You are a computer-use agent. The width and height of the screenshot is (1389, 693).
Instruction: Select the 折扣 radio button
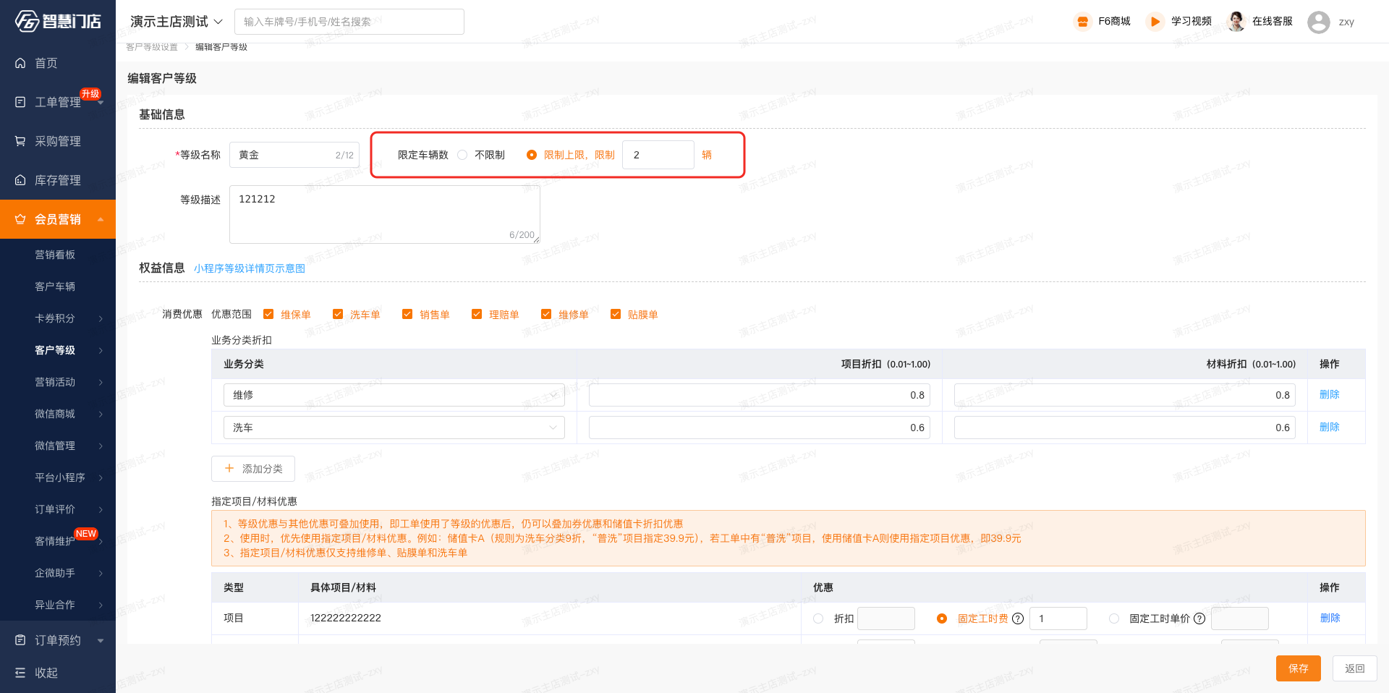click(x=818, y=618)
